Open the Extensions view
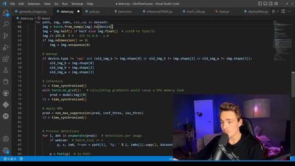The width and height of the screenshot is (295, 166). (6, 59)
